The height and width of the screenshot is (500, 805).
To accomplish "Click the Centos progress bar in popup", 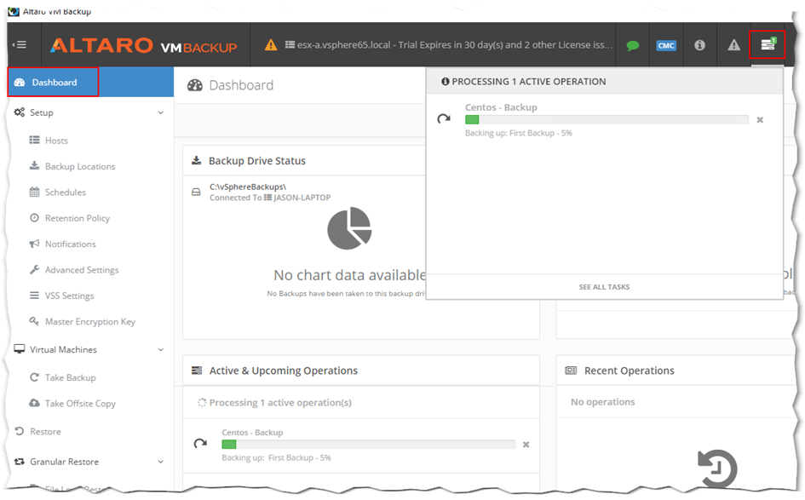I will [607, 119].
